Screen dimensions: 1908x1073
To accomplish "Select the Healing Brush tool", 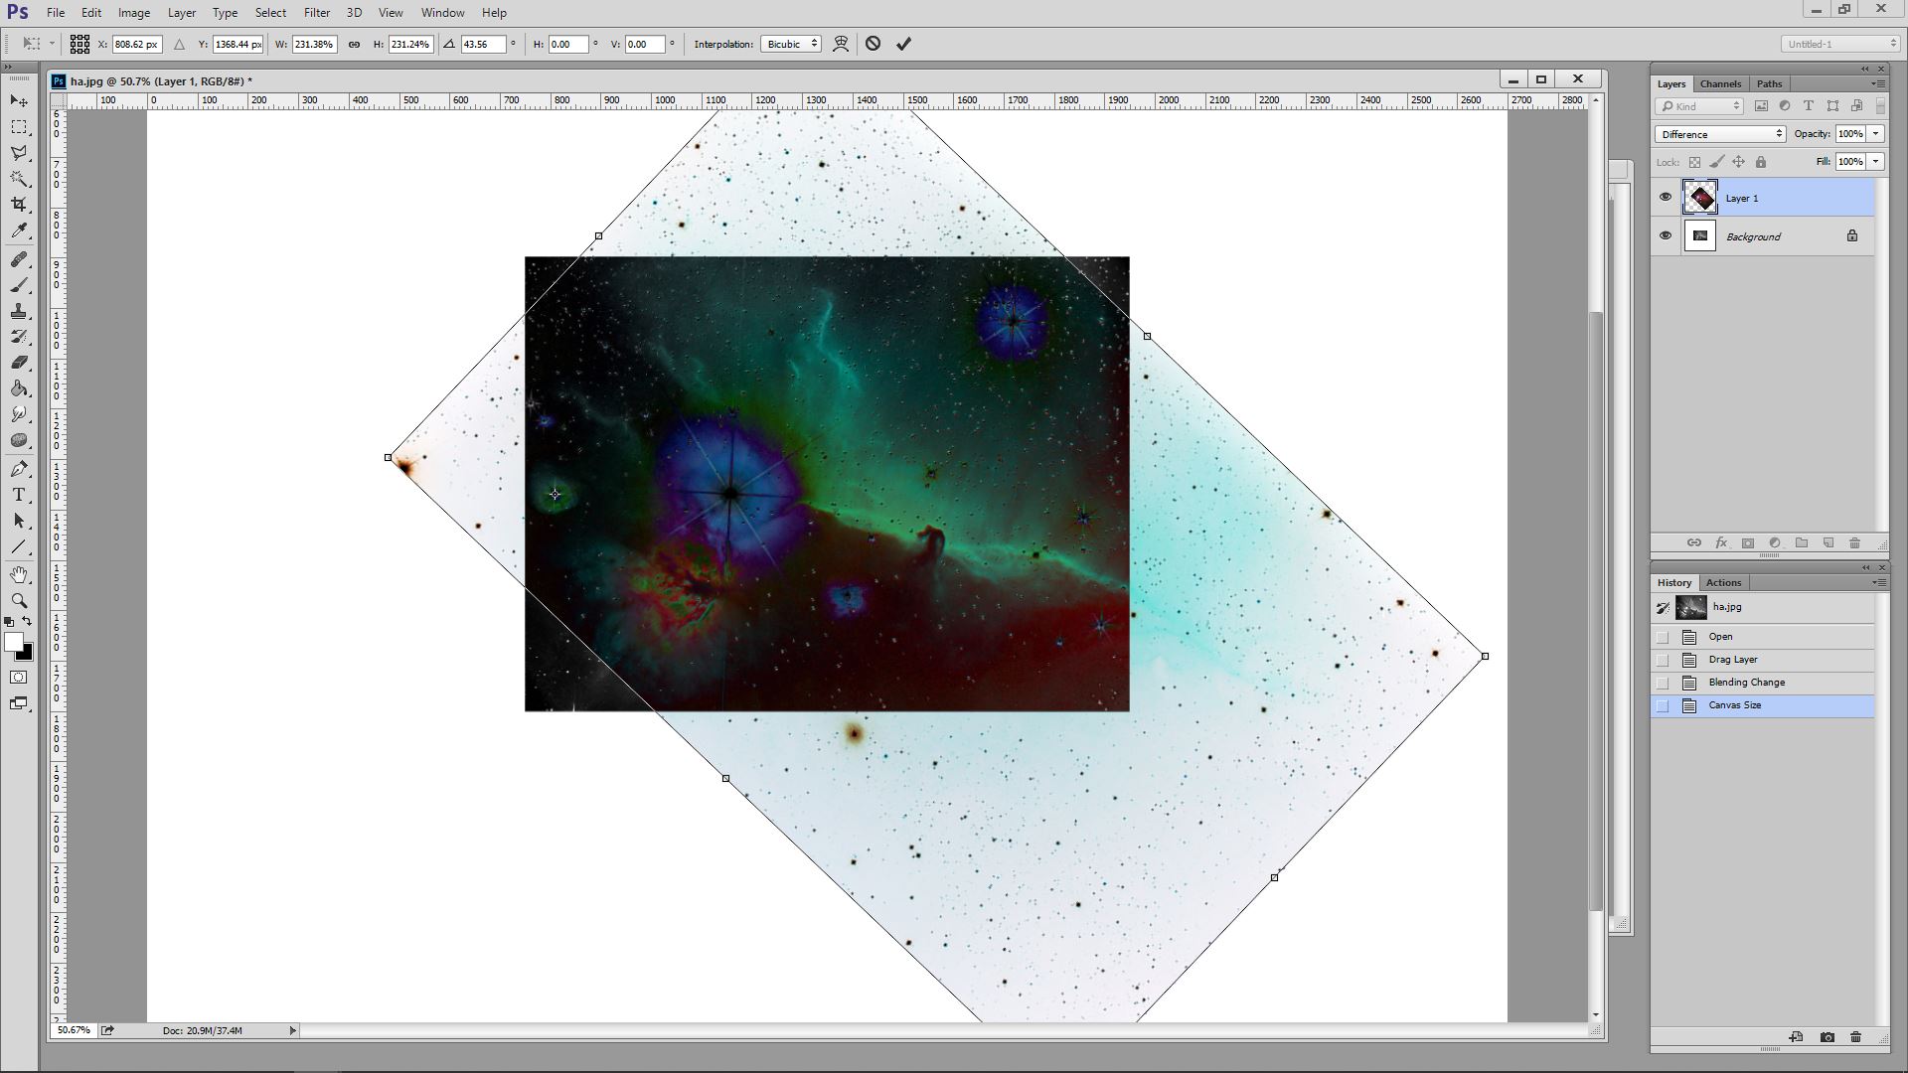I will tap(19, 260).
